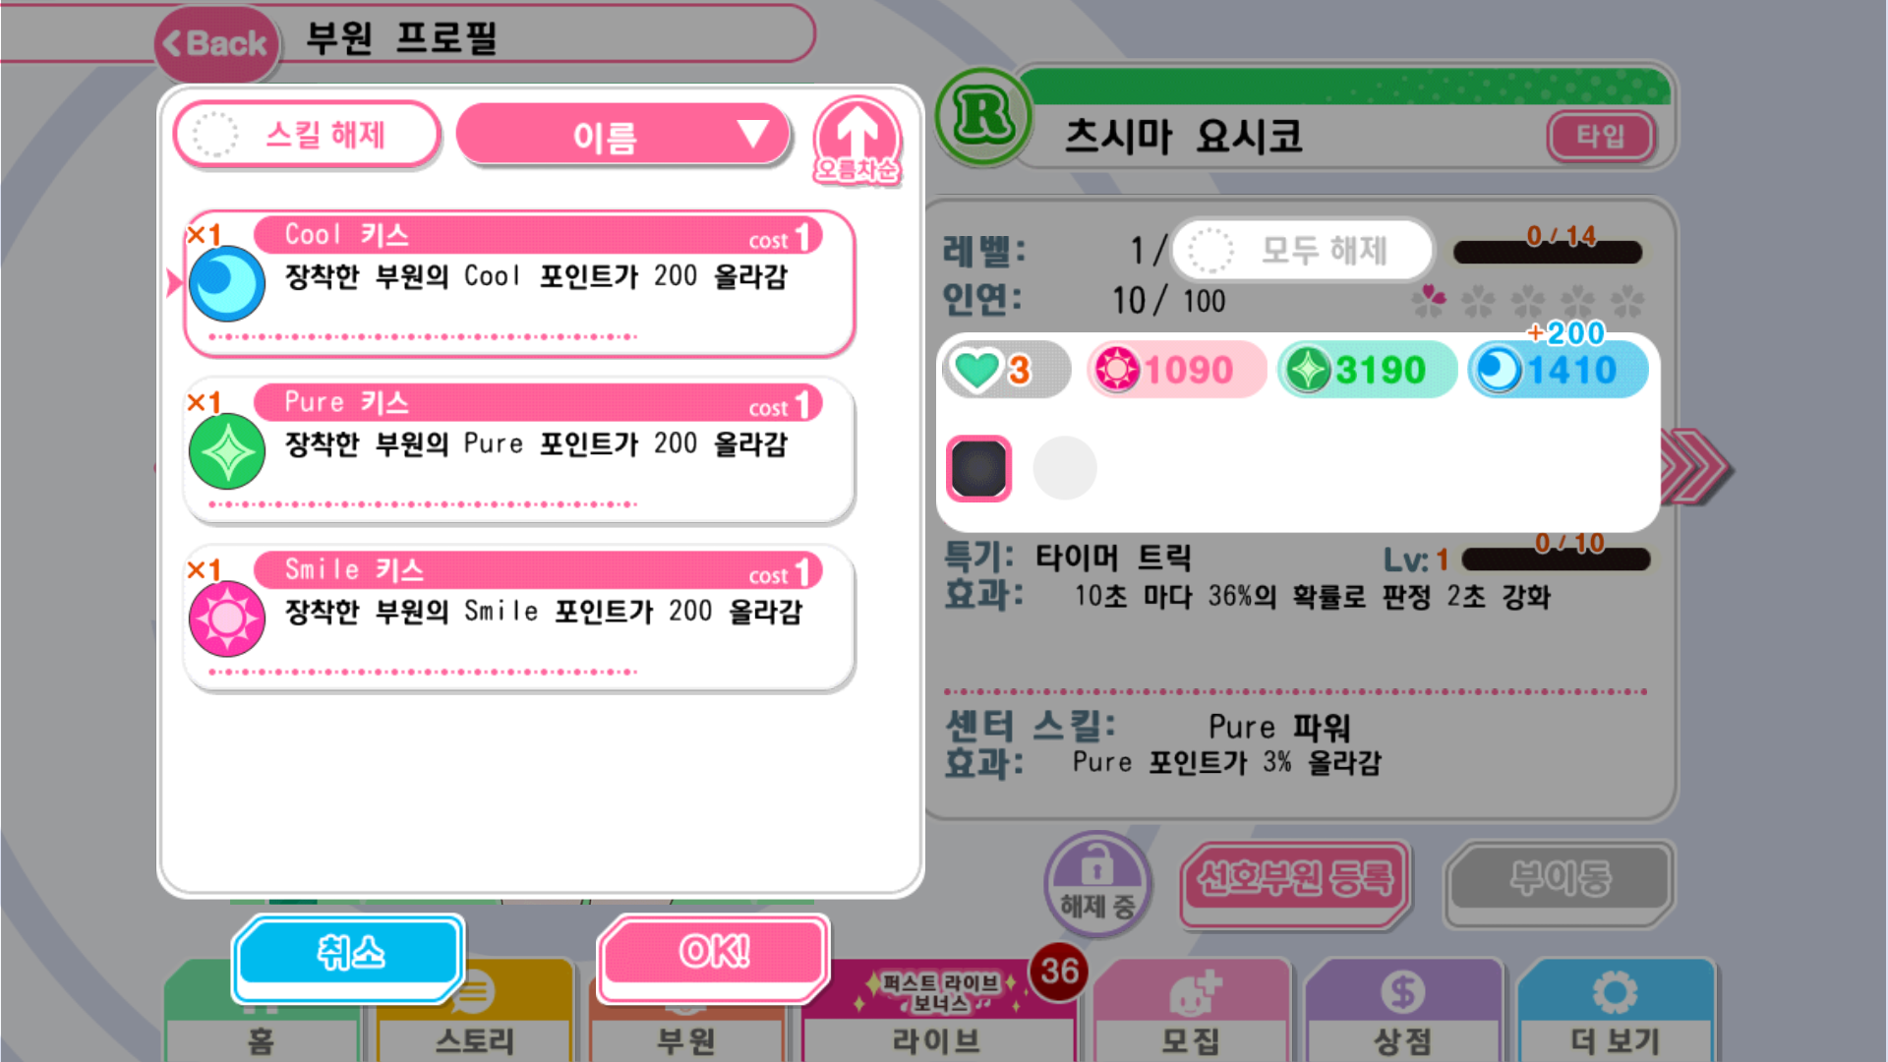Switch to the 모집 tab
1888x1062 pixels.
pyautogui.click(x=1191, y=1011)
